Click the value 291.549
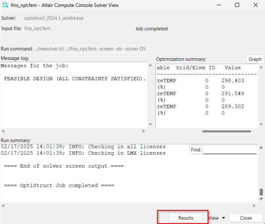The width and height of the screenshot is (265, 224). click(x=233, y=93)
